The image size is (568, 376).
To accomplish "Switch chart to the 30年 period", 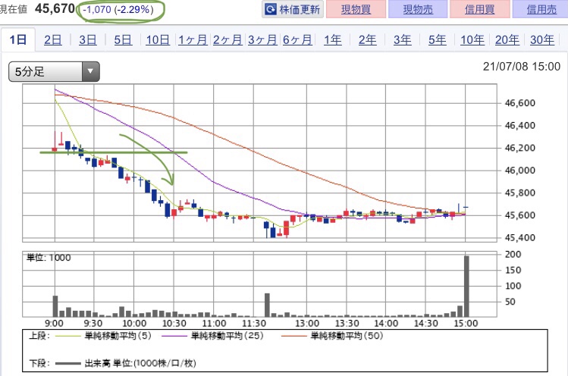I will (542, 39).
